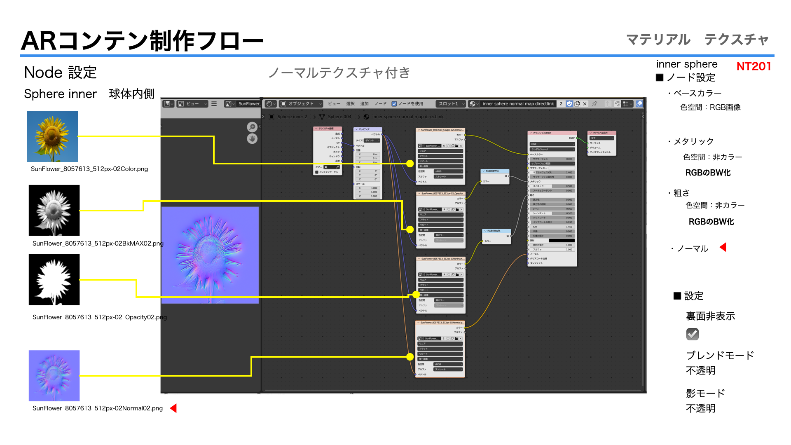Screen dimensions: 791x445
Task: Click the Sphere inner 2 breadcrumb text
Action: pos(292,117)
